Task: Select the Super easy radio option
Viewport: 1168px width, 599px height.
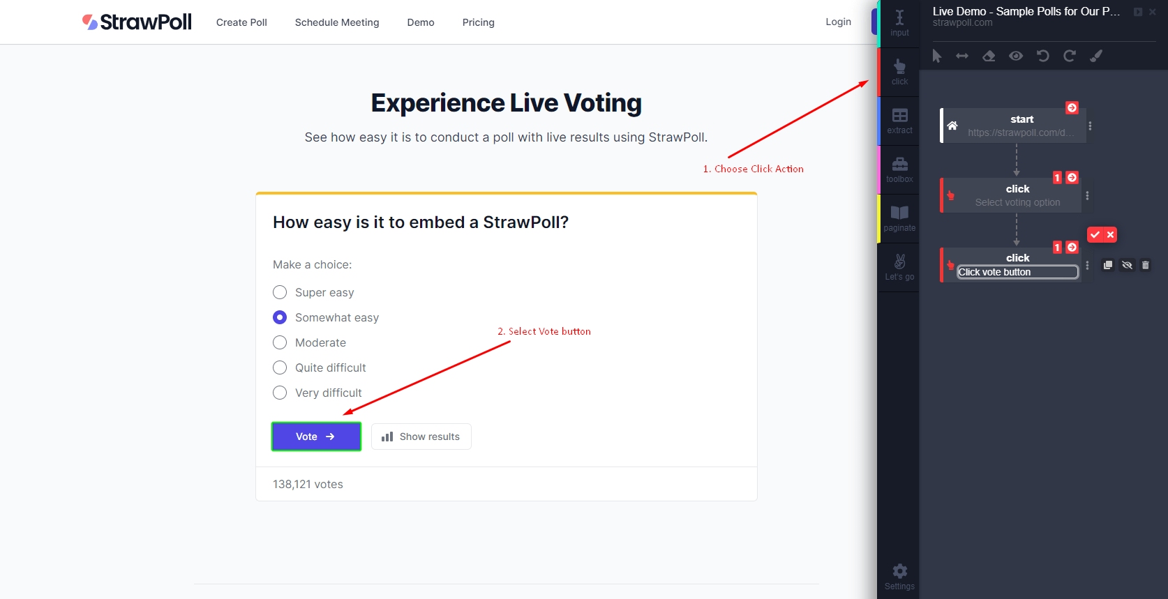Action: [x=280, y=292]
